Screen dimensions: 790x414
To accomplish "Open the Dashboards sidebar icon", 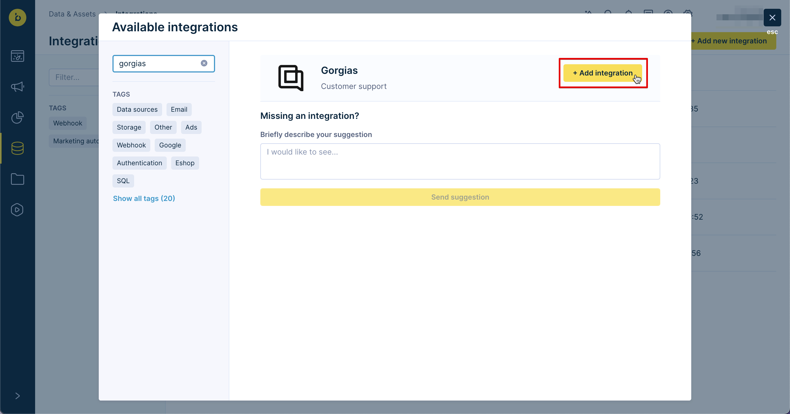I will point(18,56).
